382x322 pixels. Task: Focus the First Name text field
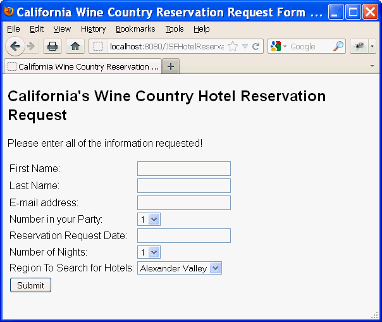(x=183, y=168)
